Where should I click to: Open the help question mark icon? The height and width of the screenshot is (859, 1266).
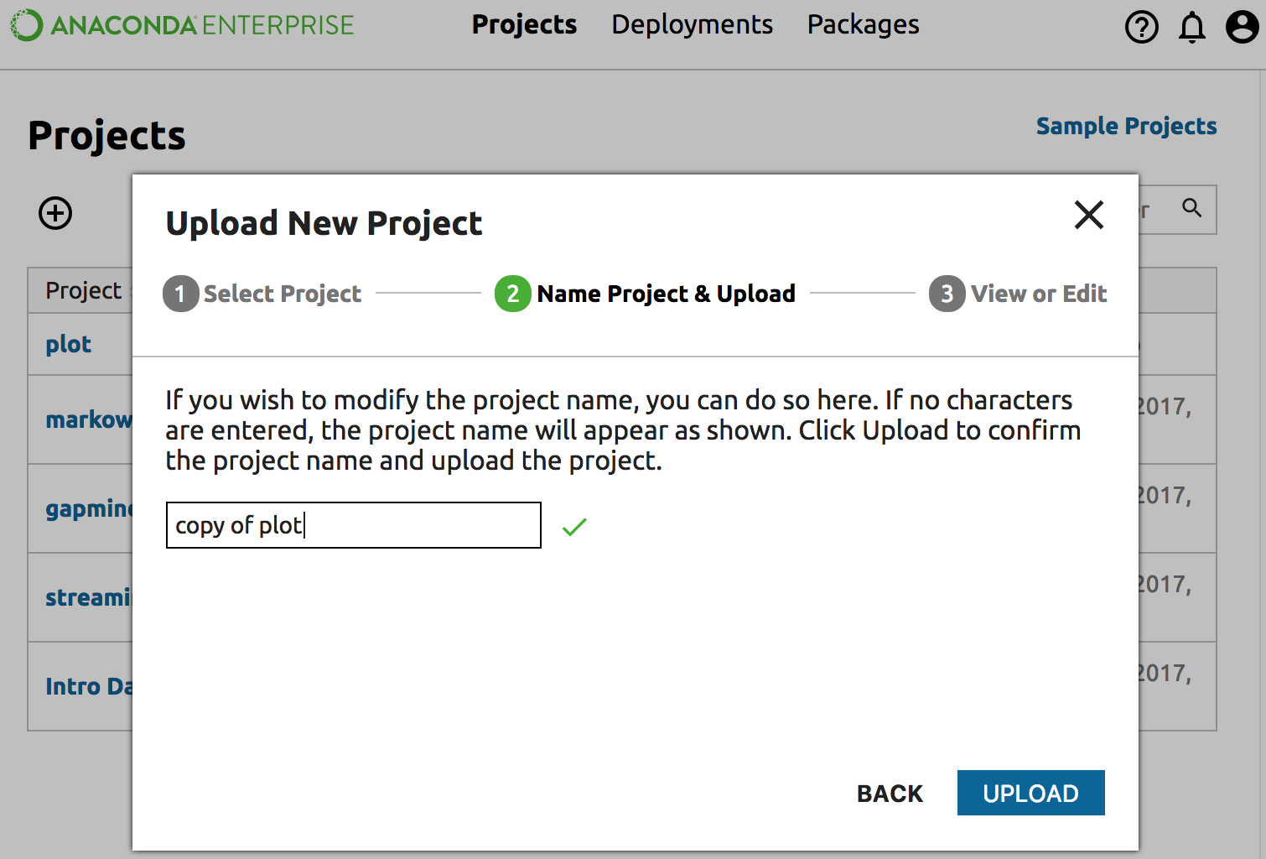point(1141,27)
